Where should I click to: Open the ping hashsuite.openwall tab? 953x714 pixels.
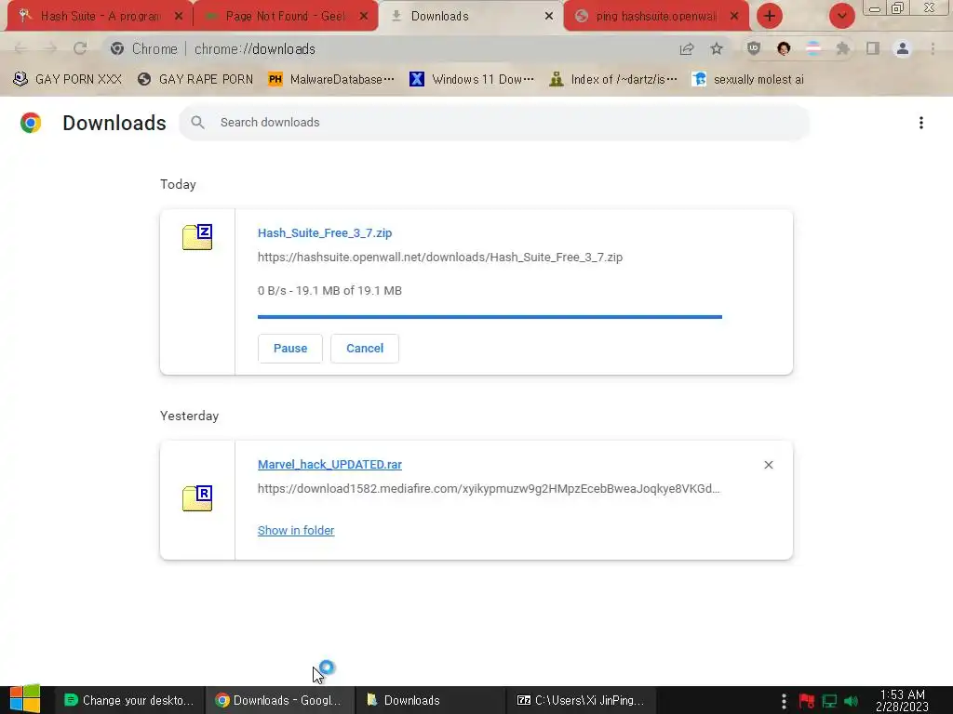click(x=656, y=16)
